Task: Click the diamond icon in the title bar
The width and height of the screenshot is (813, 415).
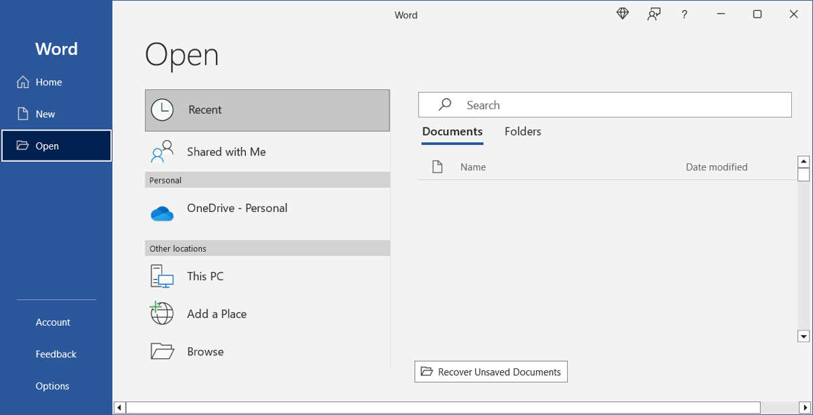Action: (622, 14)
